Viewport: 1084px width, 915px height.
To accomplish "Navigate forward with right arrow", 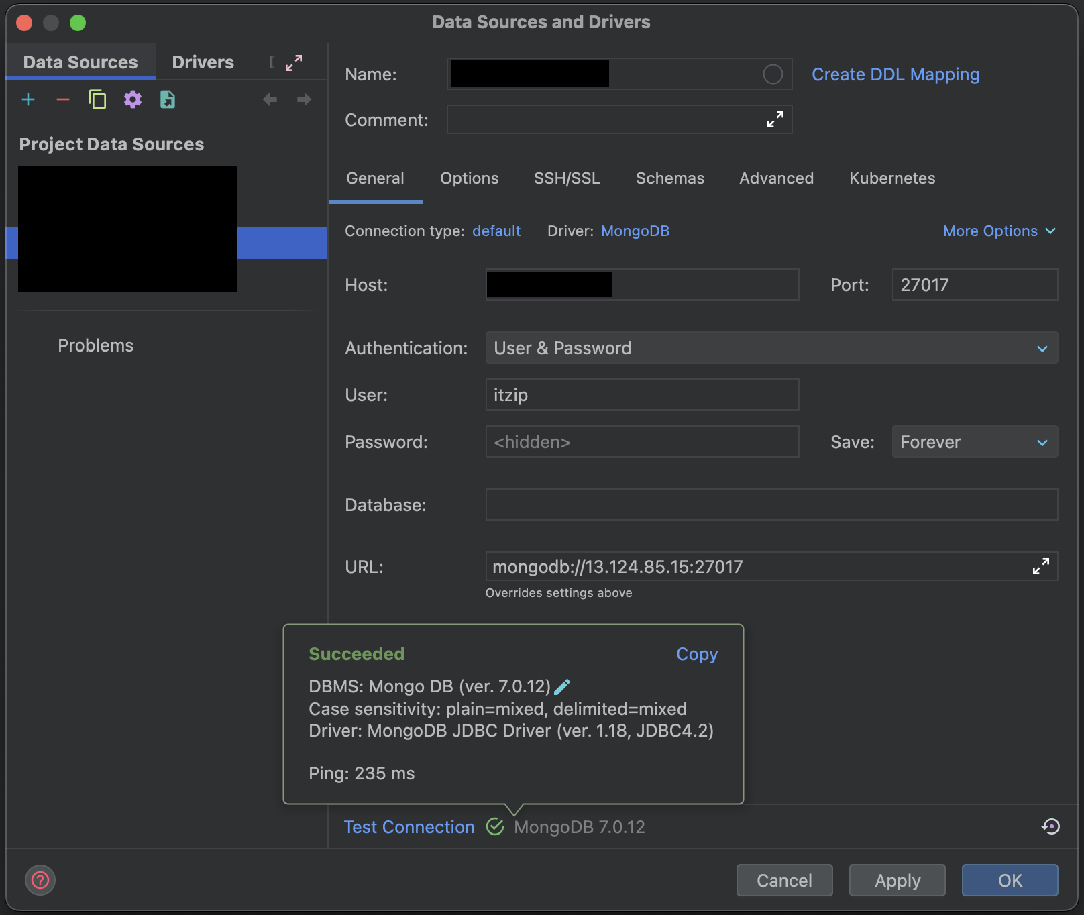I will (304, 100).
